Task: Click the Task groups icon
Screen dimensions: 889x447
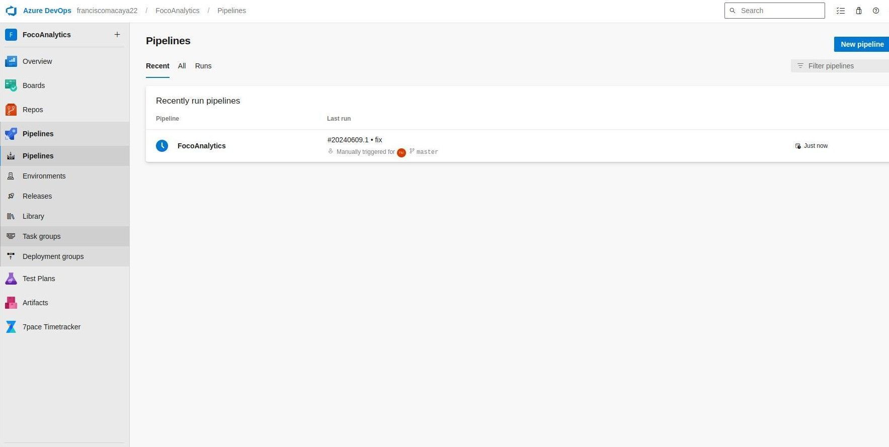Action: (x=11, y=236)
